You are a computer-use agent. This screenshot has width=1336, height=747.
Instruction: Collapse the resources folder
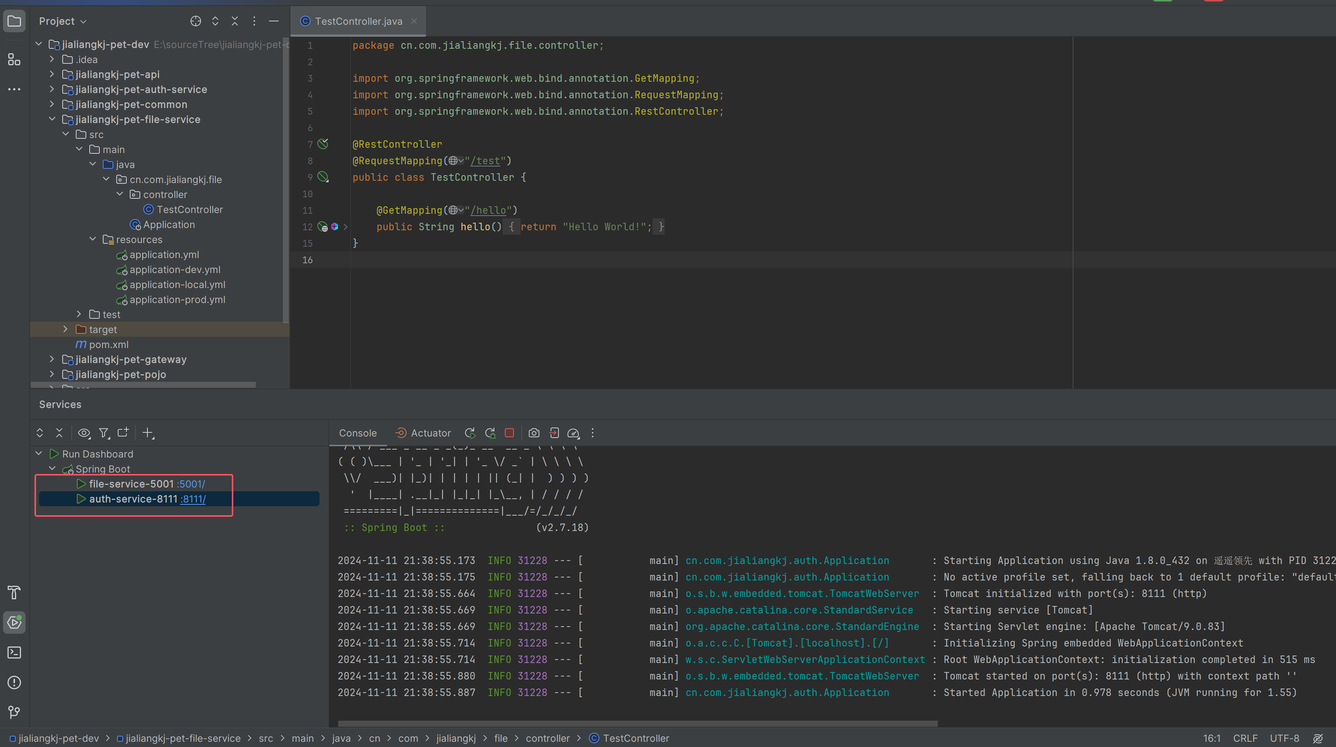pos(93,239)
